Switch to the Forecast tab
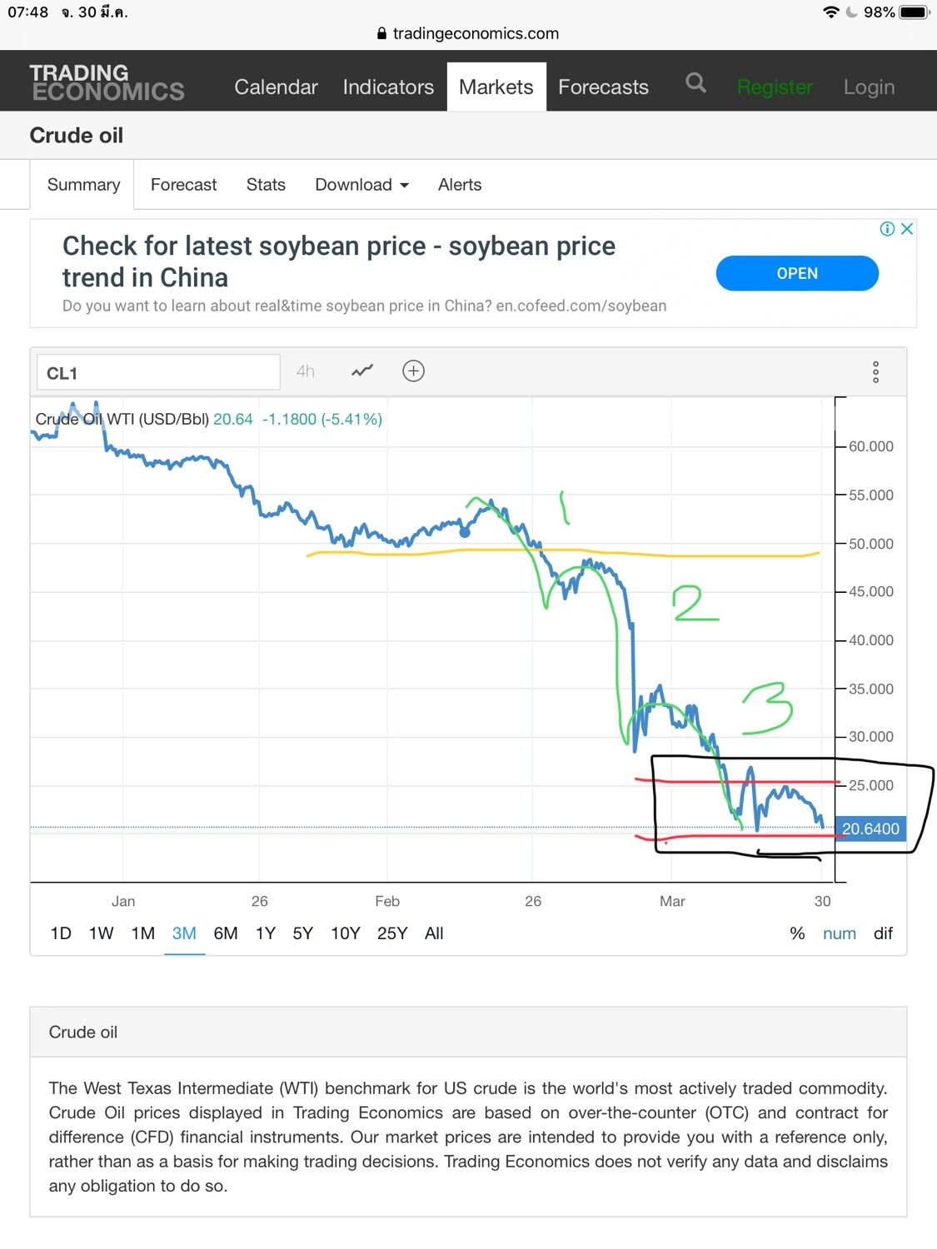This screenshot has height=1249, width=937. [x=183, y=185]
